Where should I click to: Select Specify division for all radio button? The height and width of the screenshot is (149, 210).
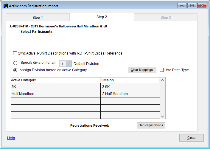point(15,63)
